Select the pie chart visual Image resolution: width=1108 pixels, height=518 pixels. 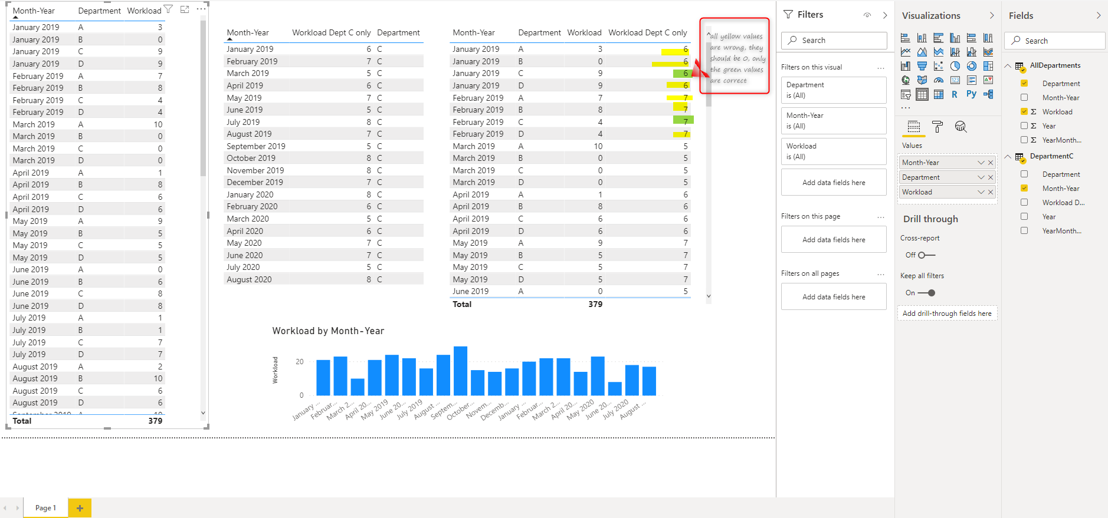point(955,66)
